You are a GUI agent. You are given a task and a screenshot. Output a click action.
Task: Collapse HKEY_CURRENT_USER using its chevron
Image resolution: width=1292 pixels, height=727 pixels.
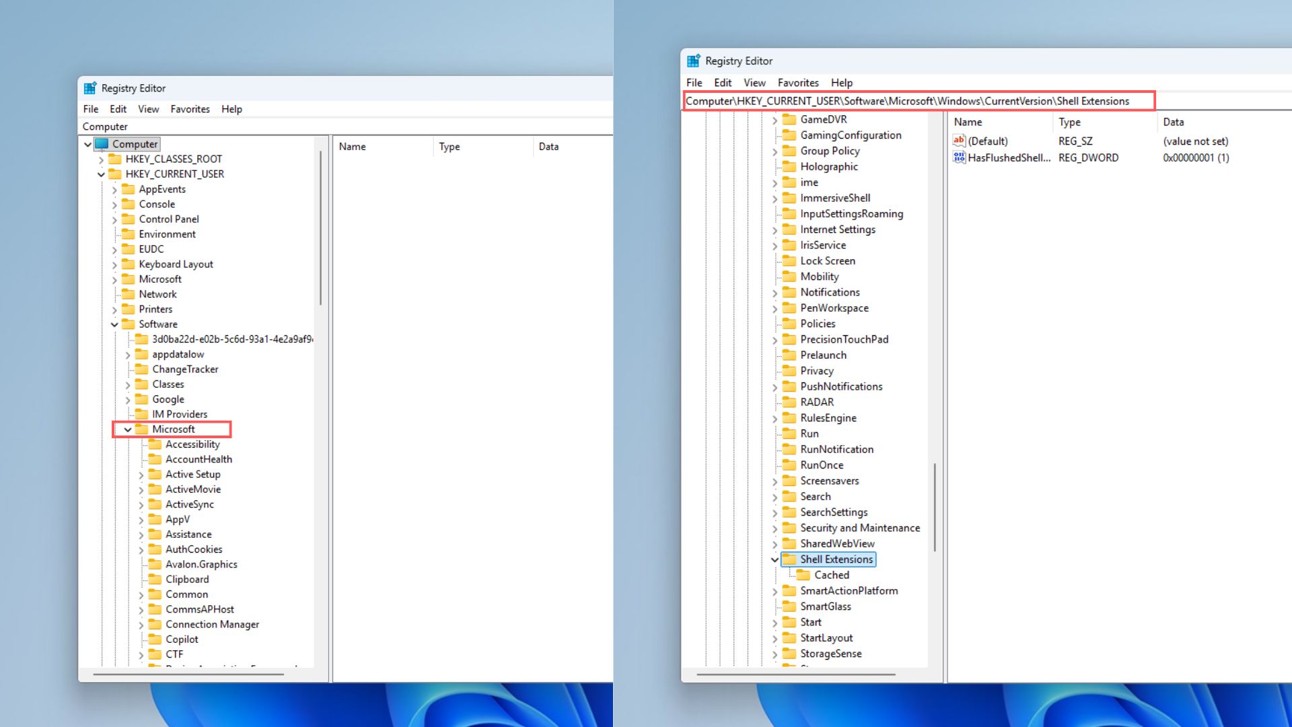coord(101,174)
